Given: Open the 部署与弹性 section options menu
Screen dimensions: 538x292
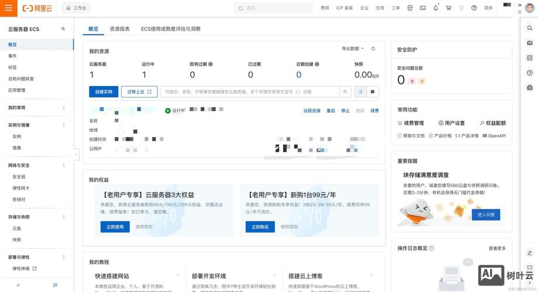Looking at the screenshot, I should pyautogui.click(x=64, y=257).
